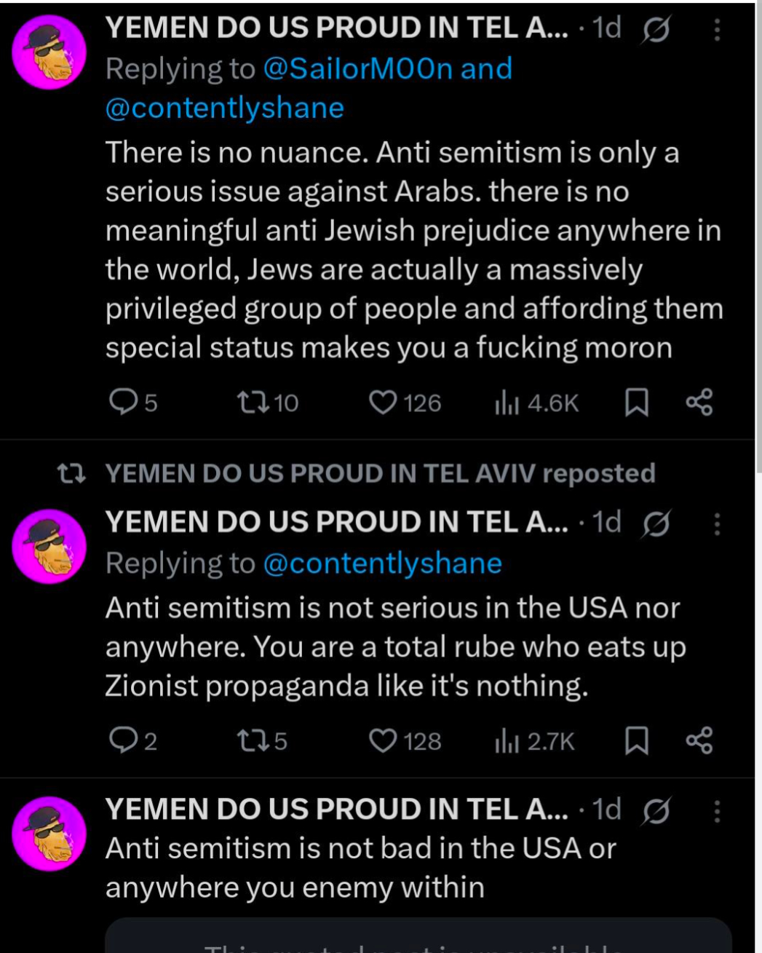The height and width of the screenshot is (953, 762).
Task: View analytics showing 4.6K views
Action: click(x=536, y=403)
